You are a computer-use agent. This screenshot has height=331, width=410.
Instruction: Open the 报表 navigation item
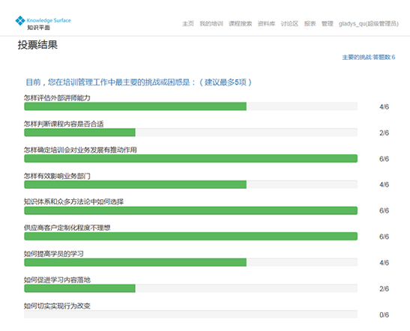click(310, 24)
